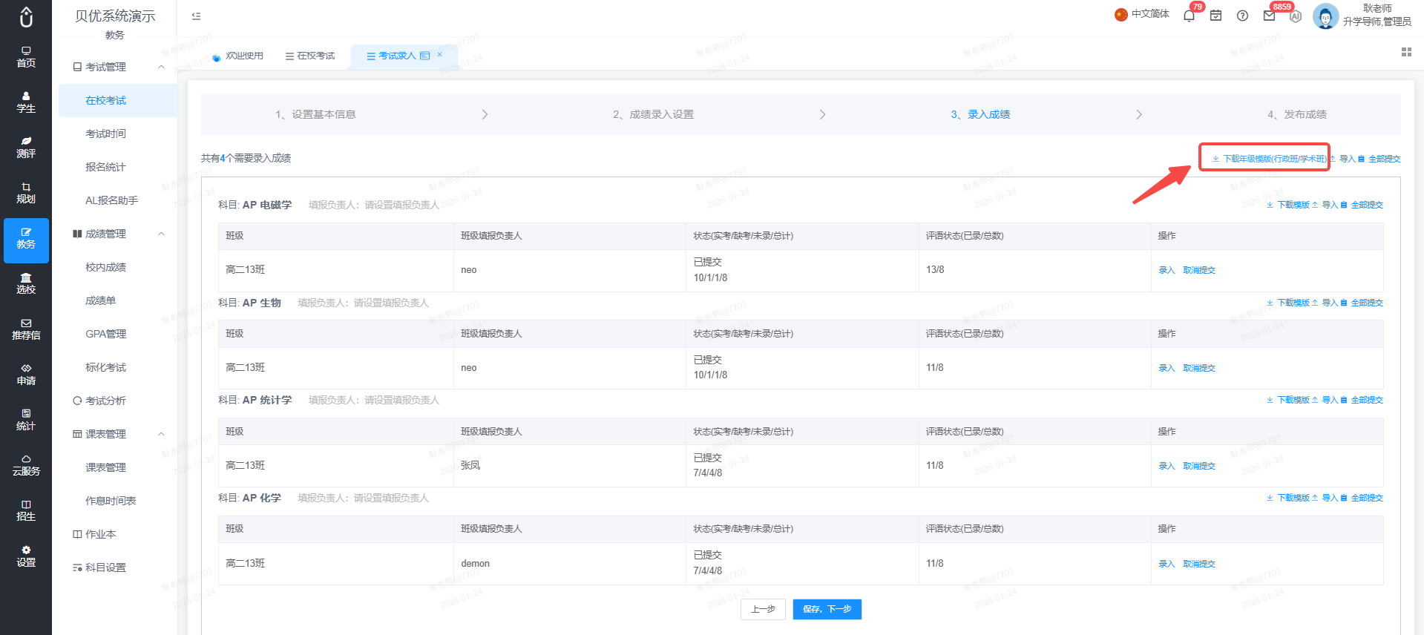1424x635 pixels.
Task: Open the mail inbox icon
Action: pyautogui.click(x=1270, y=16)
